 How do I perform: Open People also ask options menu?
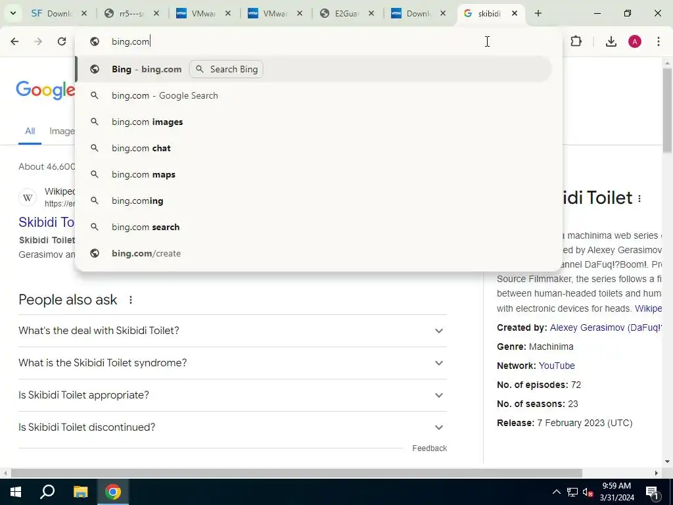click(x=131, y=300)
